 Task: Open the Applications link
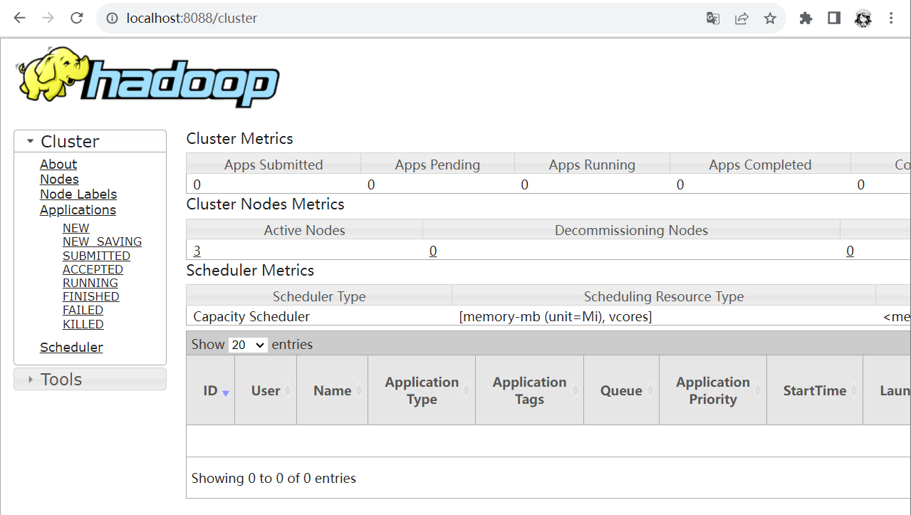[78, 210]
